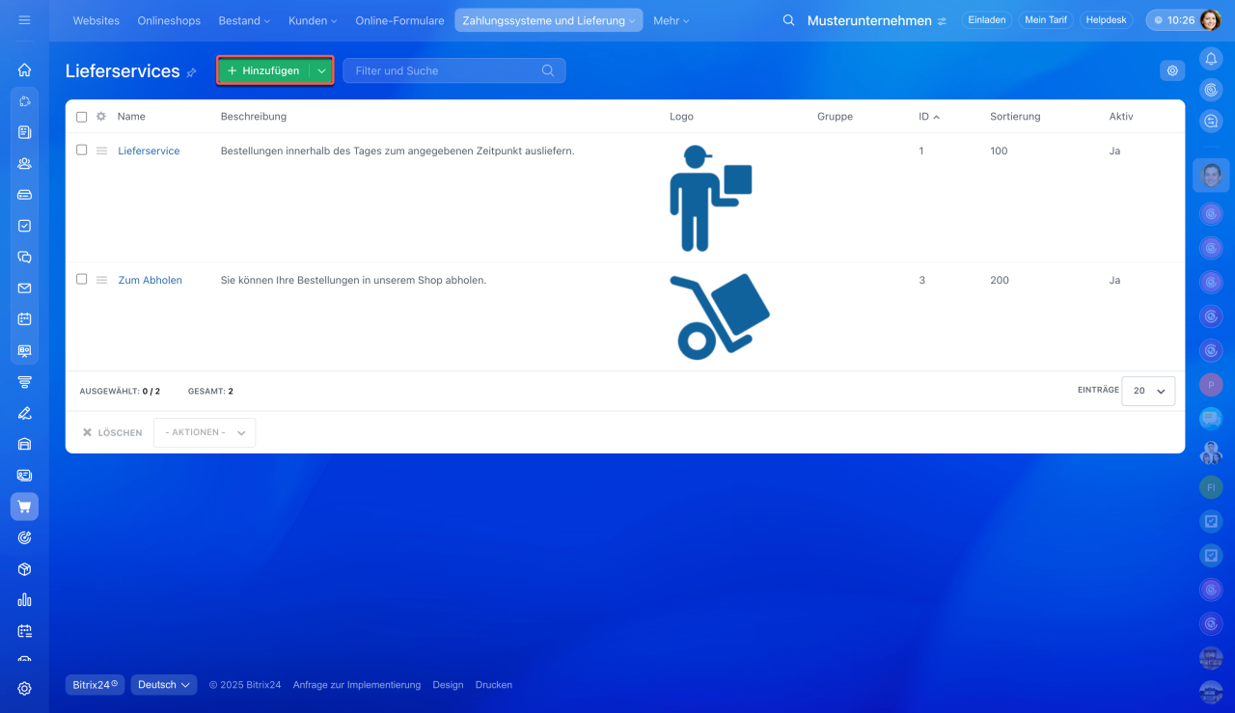Open the Onlineshops tab
Viewport: 1235px width, 713px height.
(x=168, y=20)
